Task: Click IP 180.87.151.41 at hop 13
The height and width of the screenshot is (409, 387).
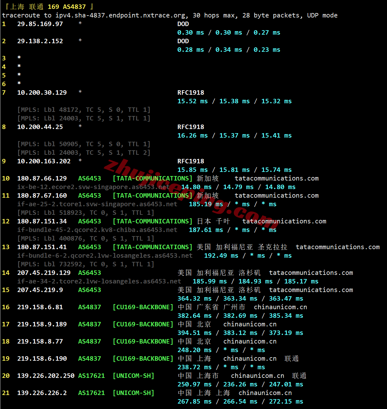Action: (42, 247)
